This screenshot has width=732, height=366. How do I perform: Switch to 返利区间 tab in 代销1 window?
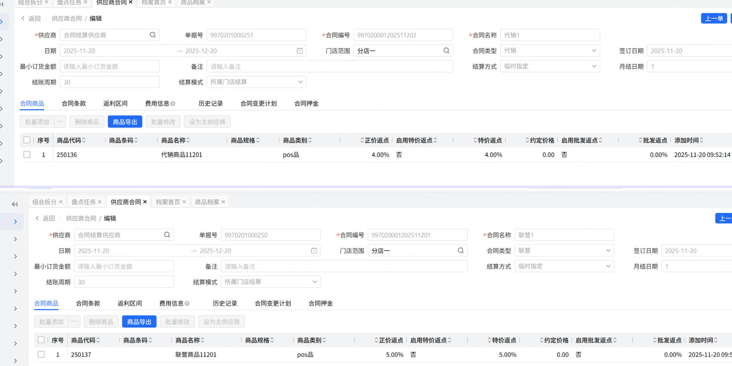point(115,103)
